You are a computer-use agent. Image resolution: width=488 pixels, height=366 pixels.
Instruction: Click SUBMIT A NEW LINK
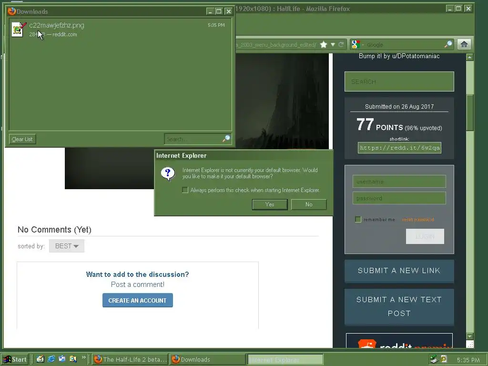click(x=399, y=271)
